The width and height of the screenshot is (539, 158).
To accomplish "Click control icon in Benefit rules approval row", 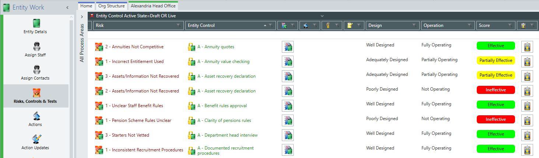I will click(x=288, y=106).
